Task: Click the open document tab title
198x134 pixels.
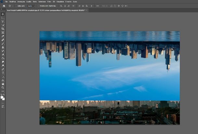Action: (45, 10)
